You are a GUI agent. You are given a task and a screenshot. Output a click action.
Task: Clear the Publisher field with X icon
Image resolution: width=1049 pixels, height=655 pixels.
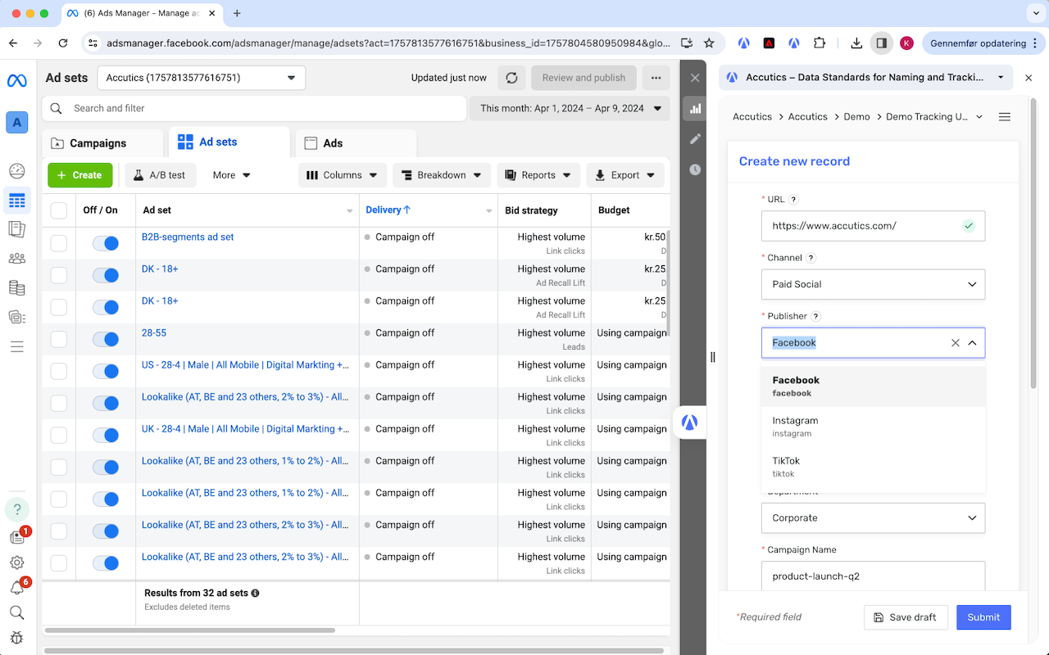click(955, 343)
